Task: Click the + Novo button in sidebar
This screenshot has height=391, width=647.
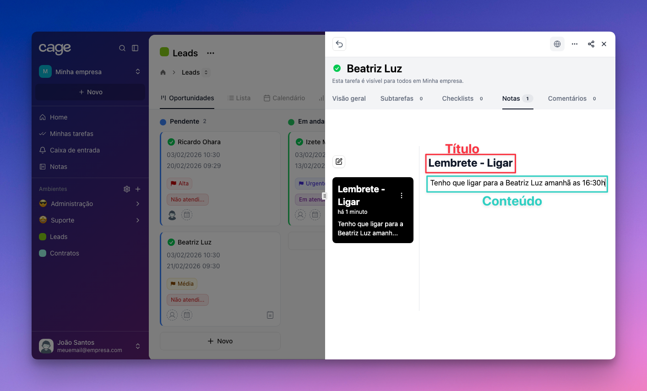Action: click(90, 92)
